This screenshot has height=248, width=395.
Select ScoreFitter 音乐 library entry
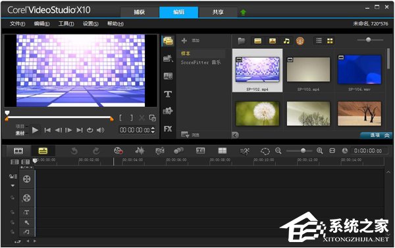coord(201,62)
